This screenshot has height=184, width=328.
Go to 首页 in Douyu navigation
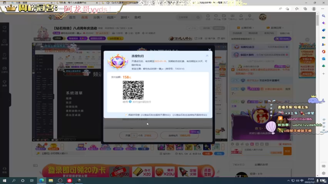click(x=72, y=17)
